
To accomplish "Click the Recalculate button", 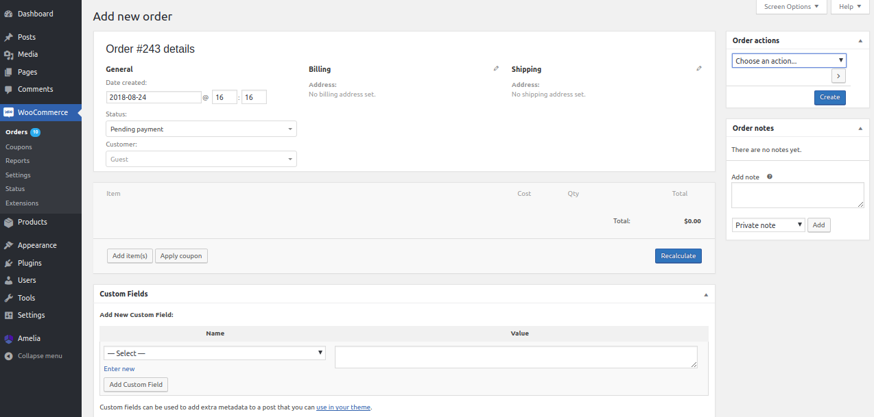I will pos(678,255).
